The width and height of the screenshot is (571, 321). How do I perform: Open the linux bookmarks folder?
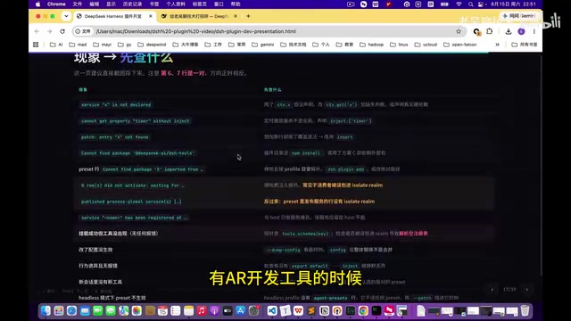[x=399, y=45]
